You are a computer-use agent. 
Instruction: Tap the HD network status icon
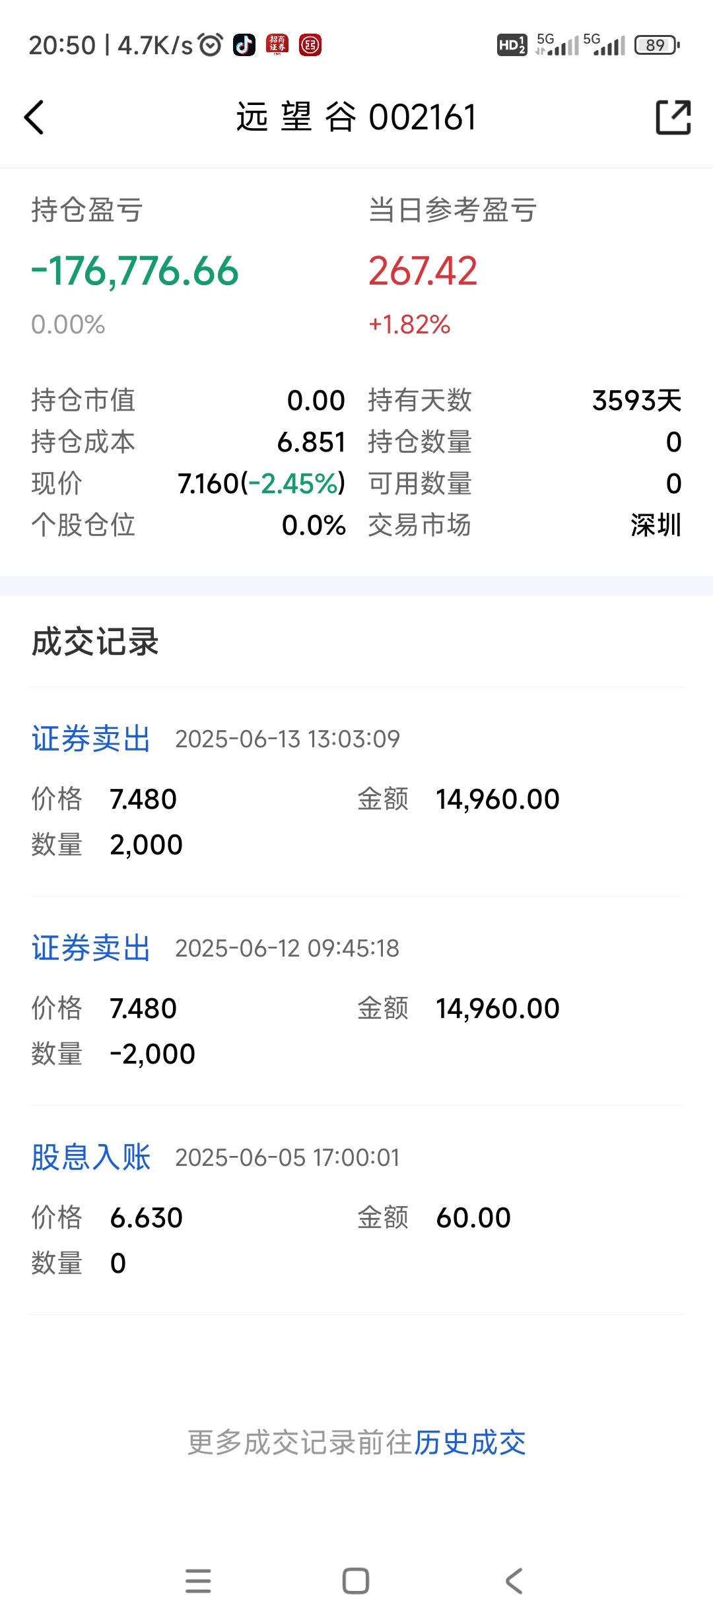click(x=512, y=45)
